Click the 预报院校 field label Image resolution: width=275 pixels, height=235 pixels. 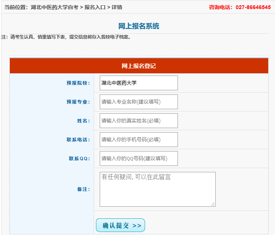click(78, 83)
